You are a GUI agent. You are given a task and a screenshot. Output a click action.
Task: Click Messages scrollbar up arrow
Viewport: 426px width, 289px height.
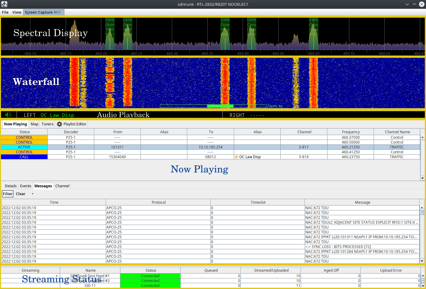point(422,208)
